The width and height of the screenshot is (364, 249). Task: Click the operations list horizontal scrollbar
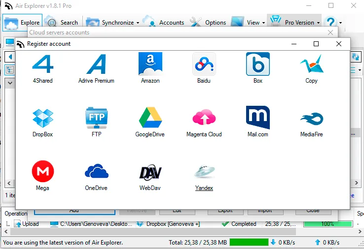[x=153, y=231]
